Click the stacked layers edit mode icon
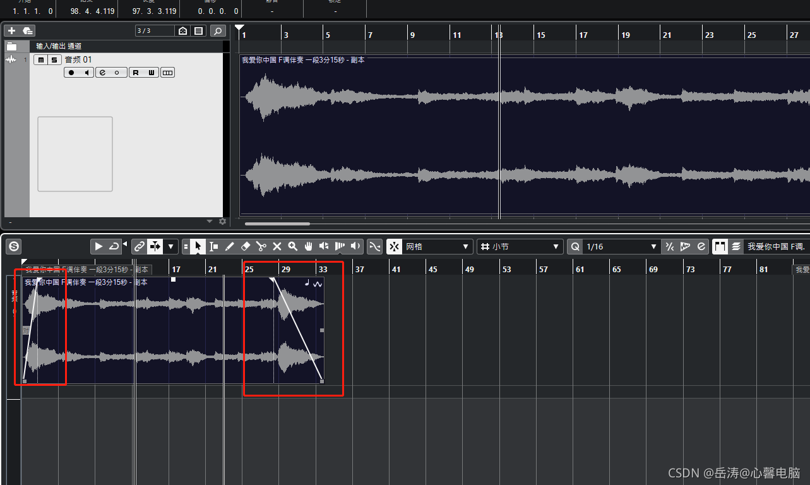The width and height of the screenshot is (810, 485). [x=736, y=246]
